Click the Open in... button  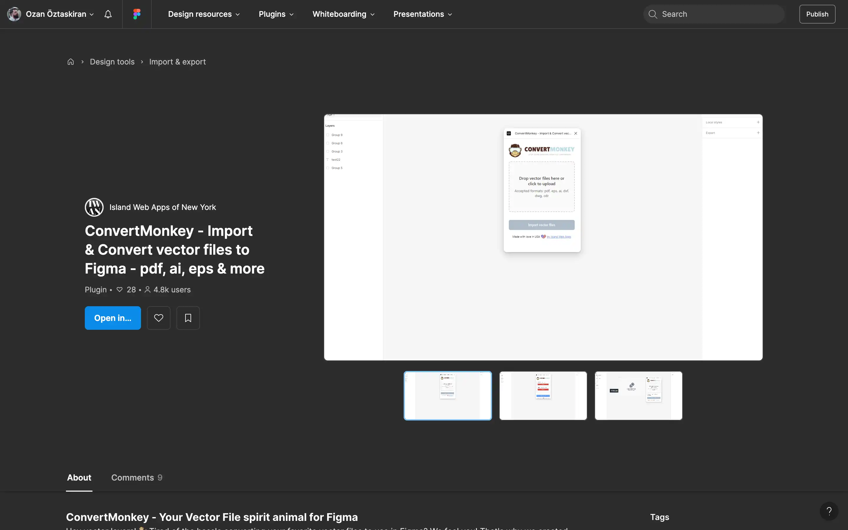pos(113,318)
